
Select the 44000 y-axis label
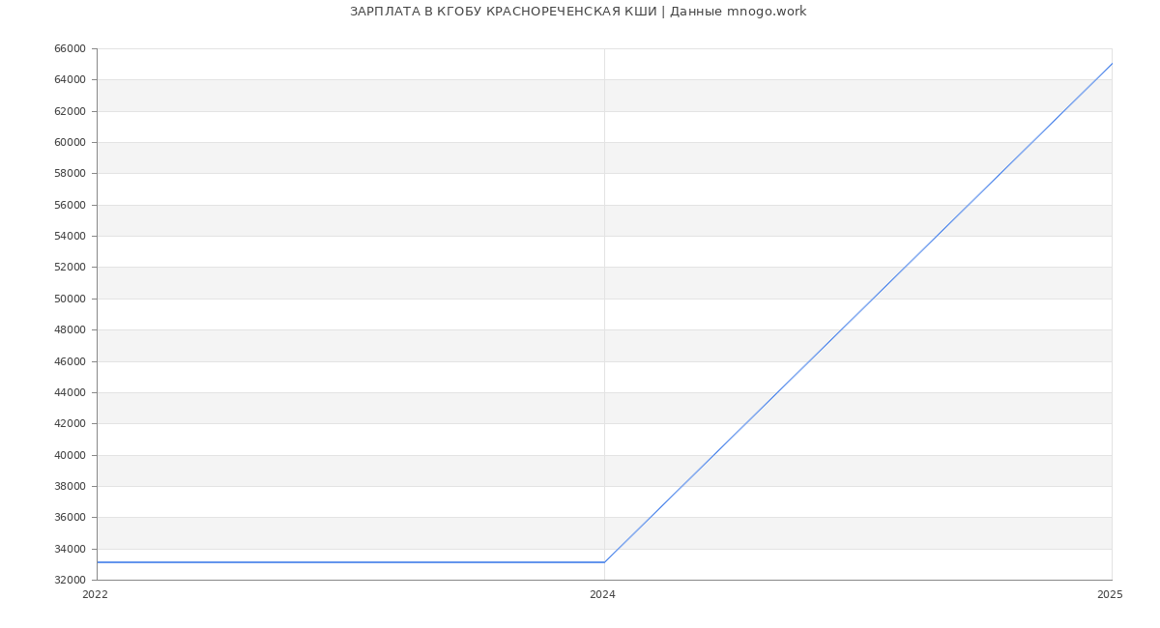[72, 392]
